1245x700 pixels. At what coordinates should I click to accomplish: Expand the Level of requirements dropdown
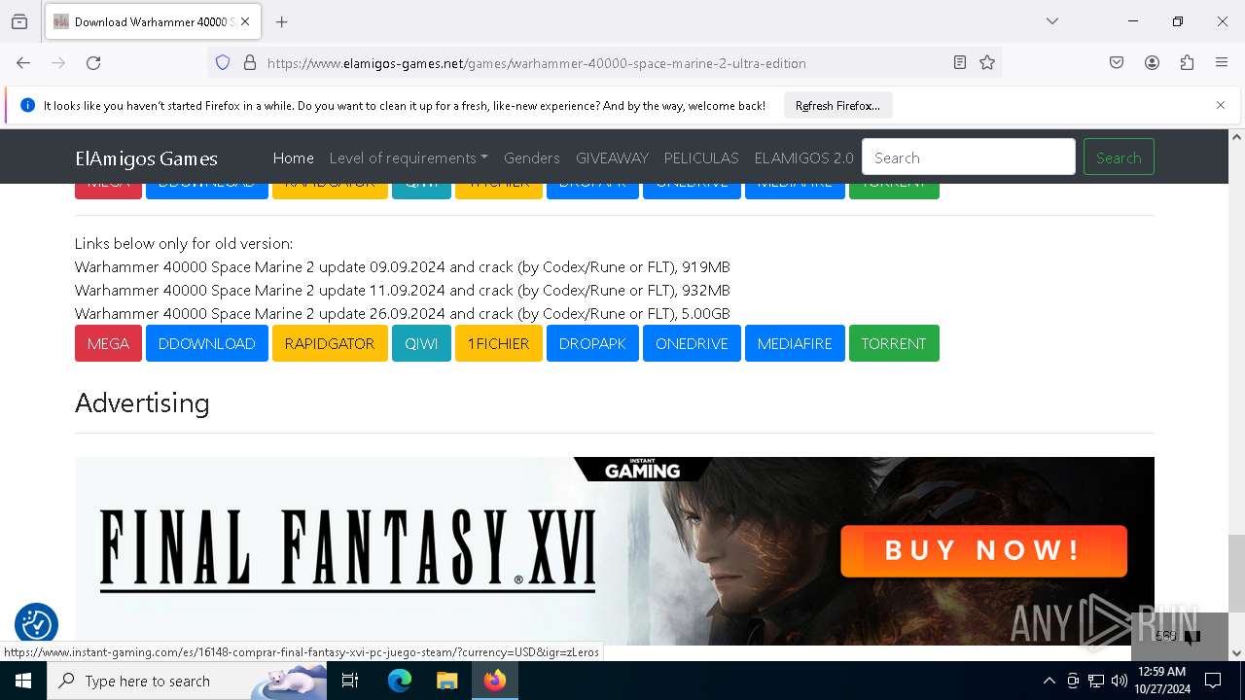[x=409, y=157]
